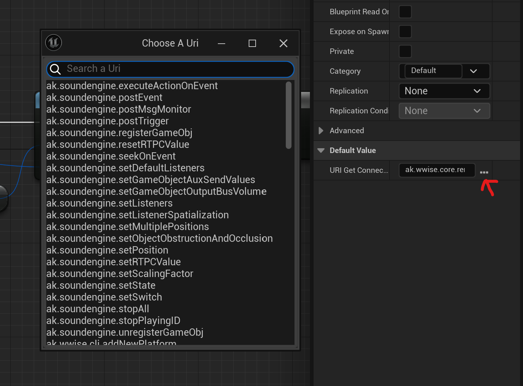Image resolution: width=523 pixels, height=386 pixels.
Task: Open the URI picker ellipsis button
Action: 484,172
